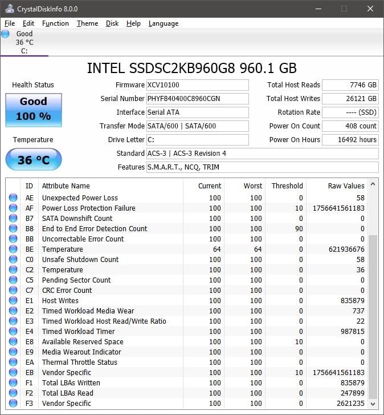Click the status orb for C2 Temperature row

tap(13, 269)
